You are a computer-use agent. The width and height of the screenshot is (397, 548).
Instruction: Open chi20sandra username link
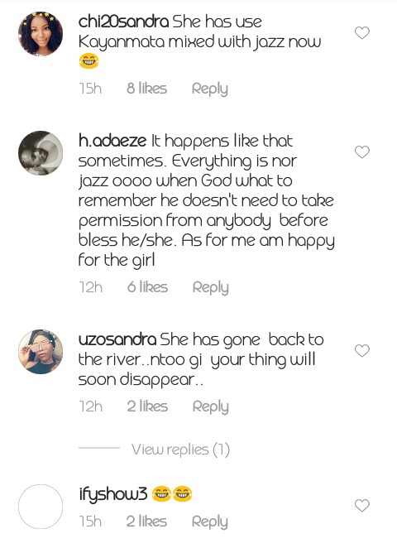pyautogui.click(x=123, y=22)
